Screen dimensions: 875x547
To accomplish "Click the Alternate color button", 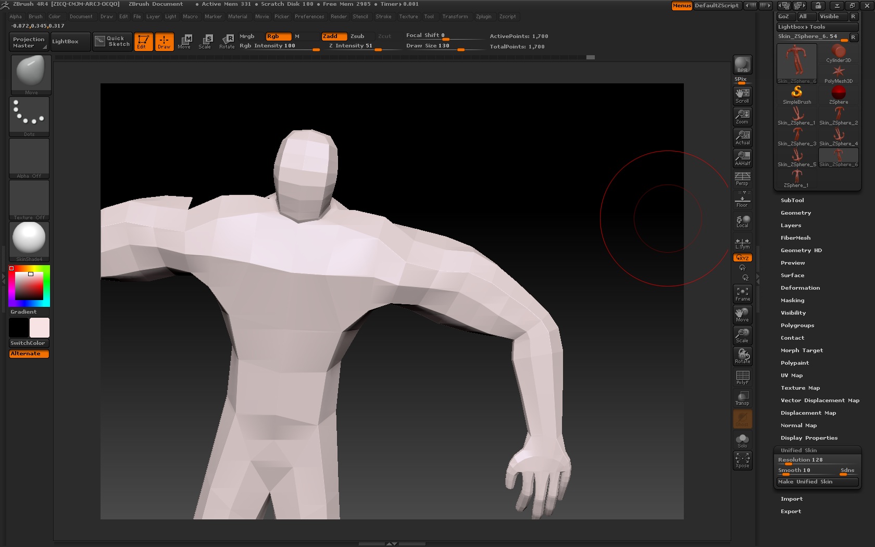I will point(29,354).
